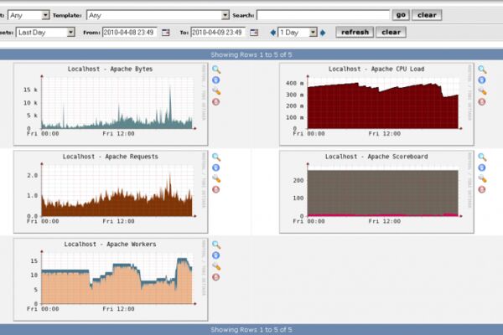Open the Template dropdown showing Any
The width and height of the screenshot is (503, 335).
point(158,15)
